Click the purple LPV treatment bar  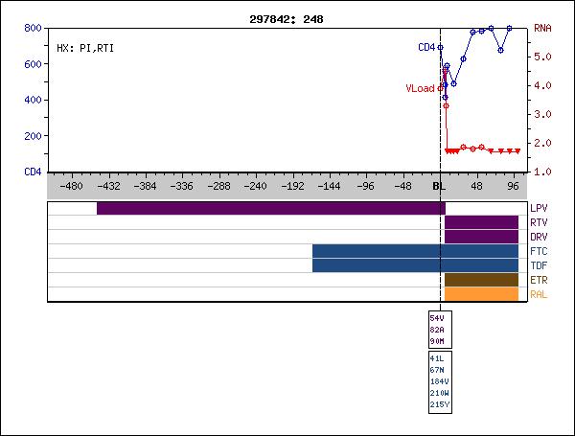270,208
